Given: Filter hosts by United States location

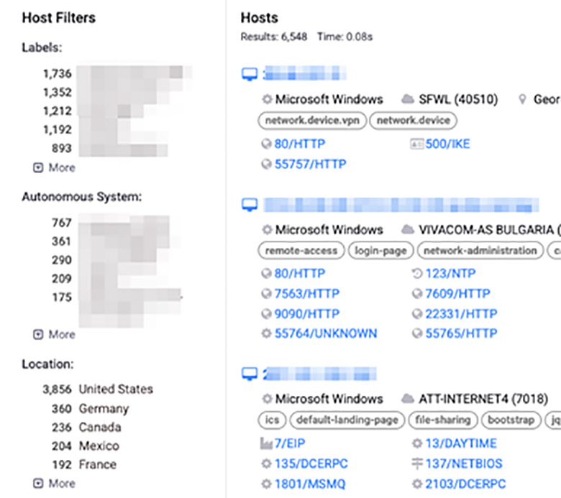Looking at the screenshot, I should [x=115, y=389].
